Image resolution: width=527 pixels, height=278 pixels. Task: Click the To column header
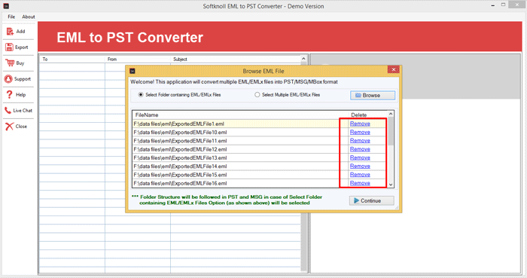coord(72,60)
